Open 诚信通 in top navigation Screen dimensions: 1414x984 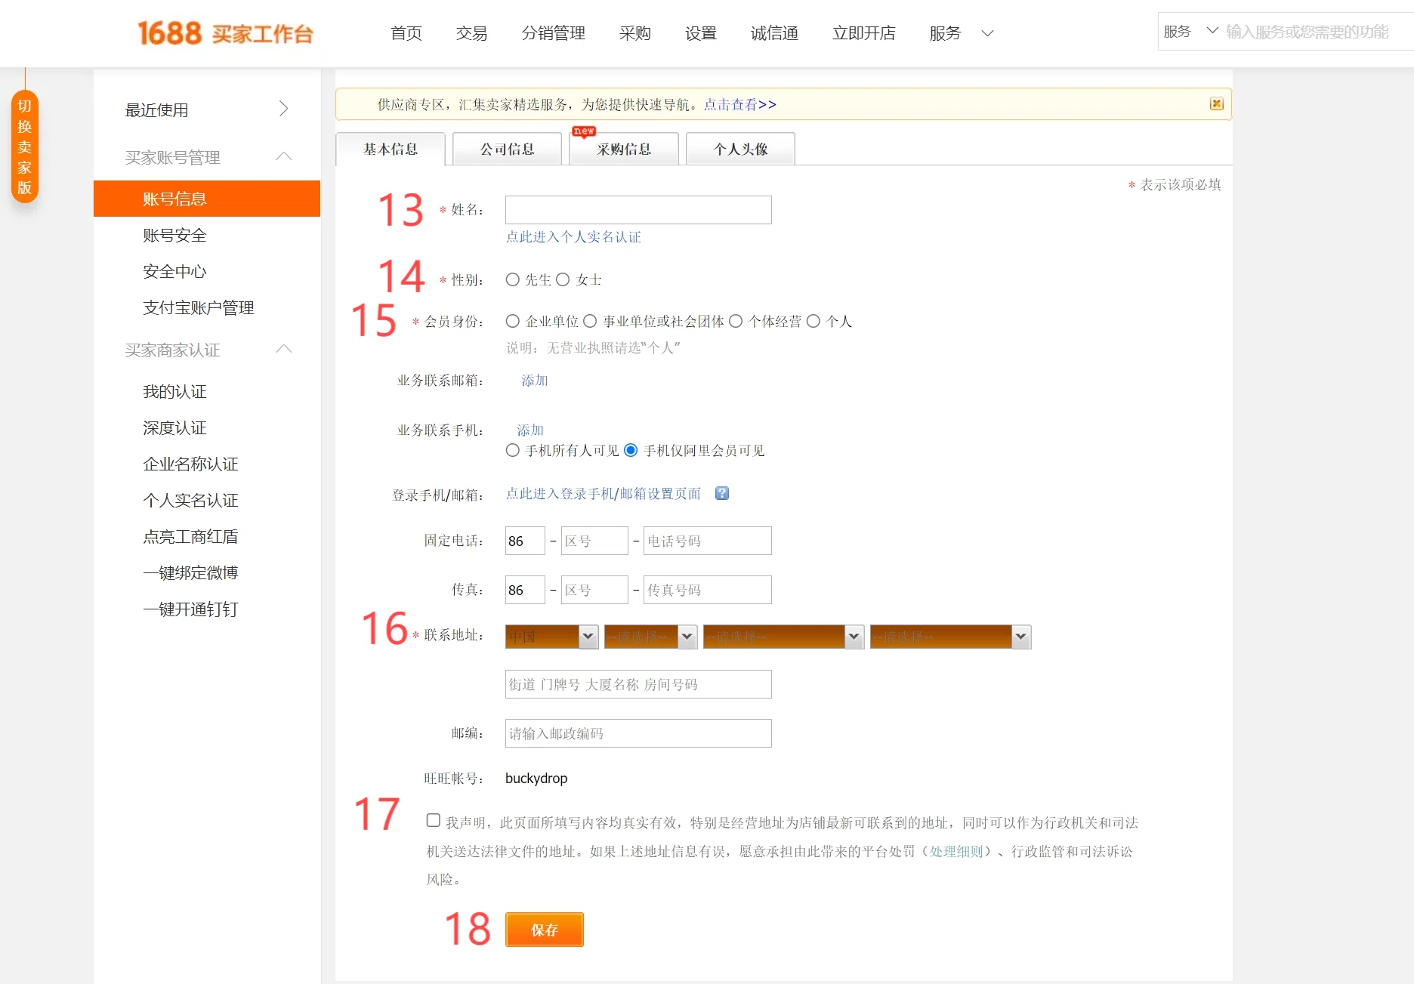tap(774, 33)
